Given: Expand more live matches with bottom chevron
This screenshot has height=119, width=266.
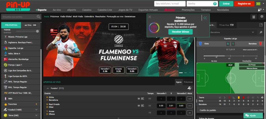Looking at the screenshot, I should coord(118,118).
